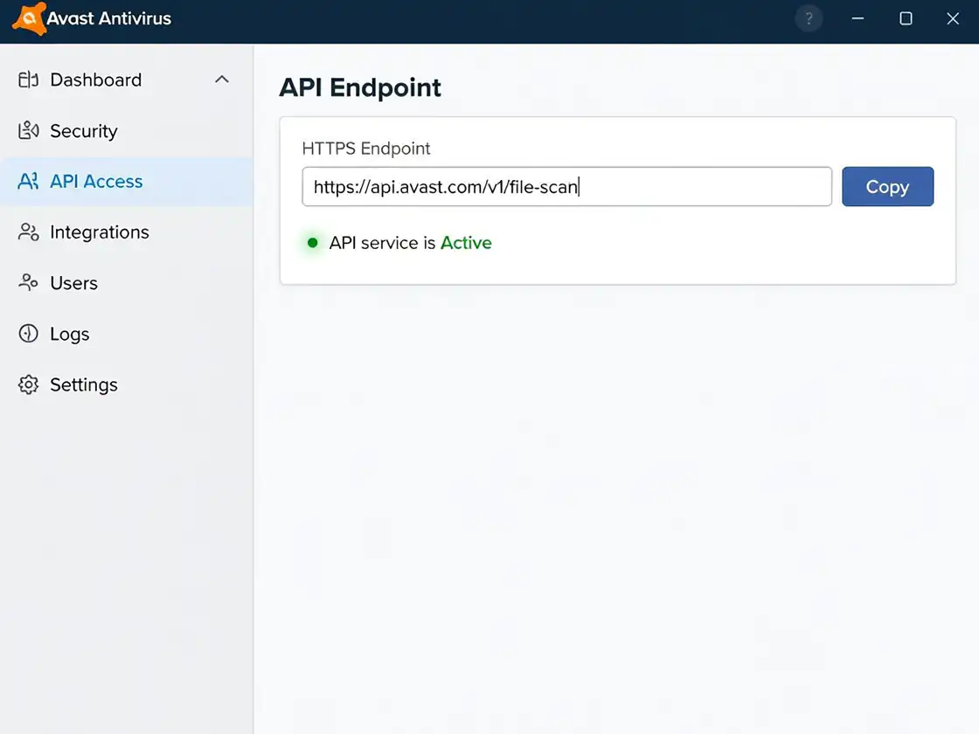Click the HTTPS Endpoint label
The width and height of the screenshot is (979, 734).
tap(366, 149)
